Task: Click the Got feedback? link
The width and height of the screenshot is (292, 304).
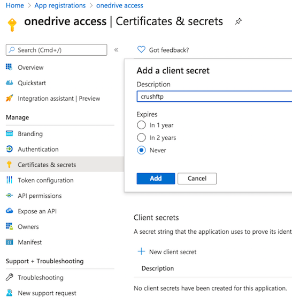Action: 169,50
